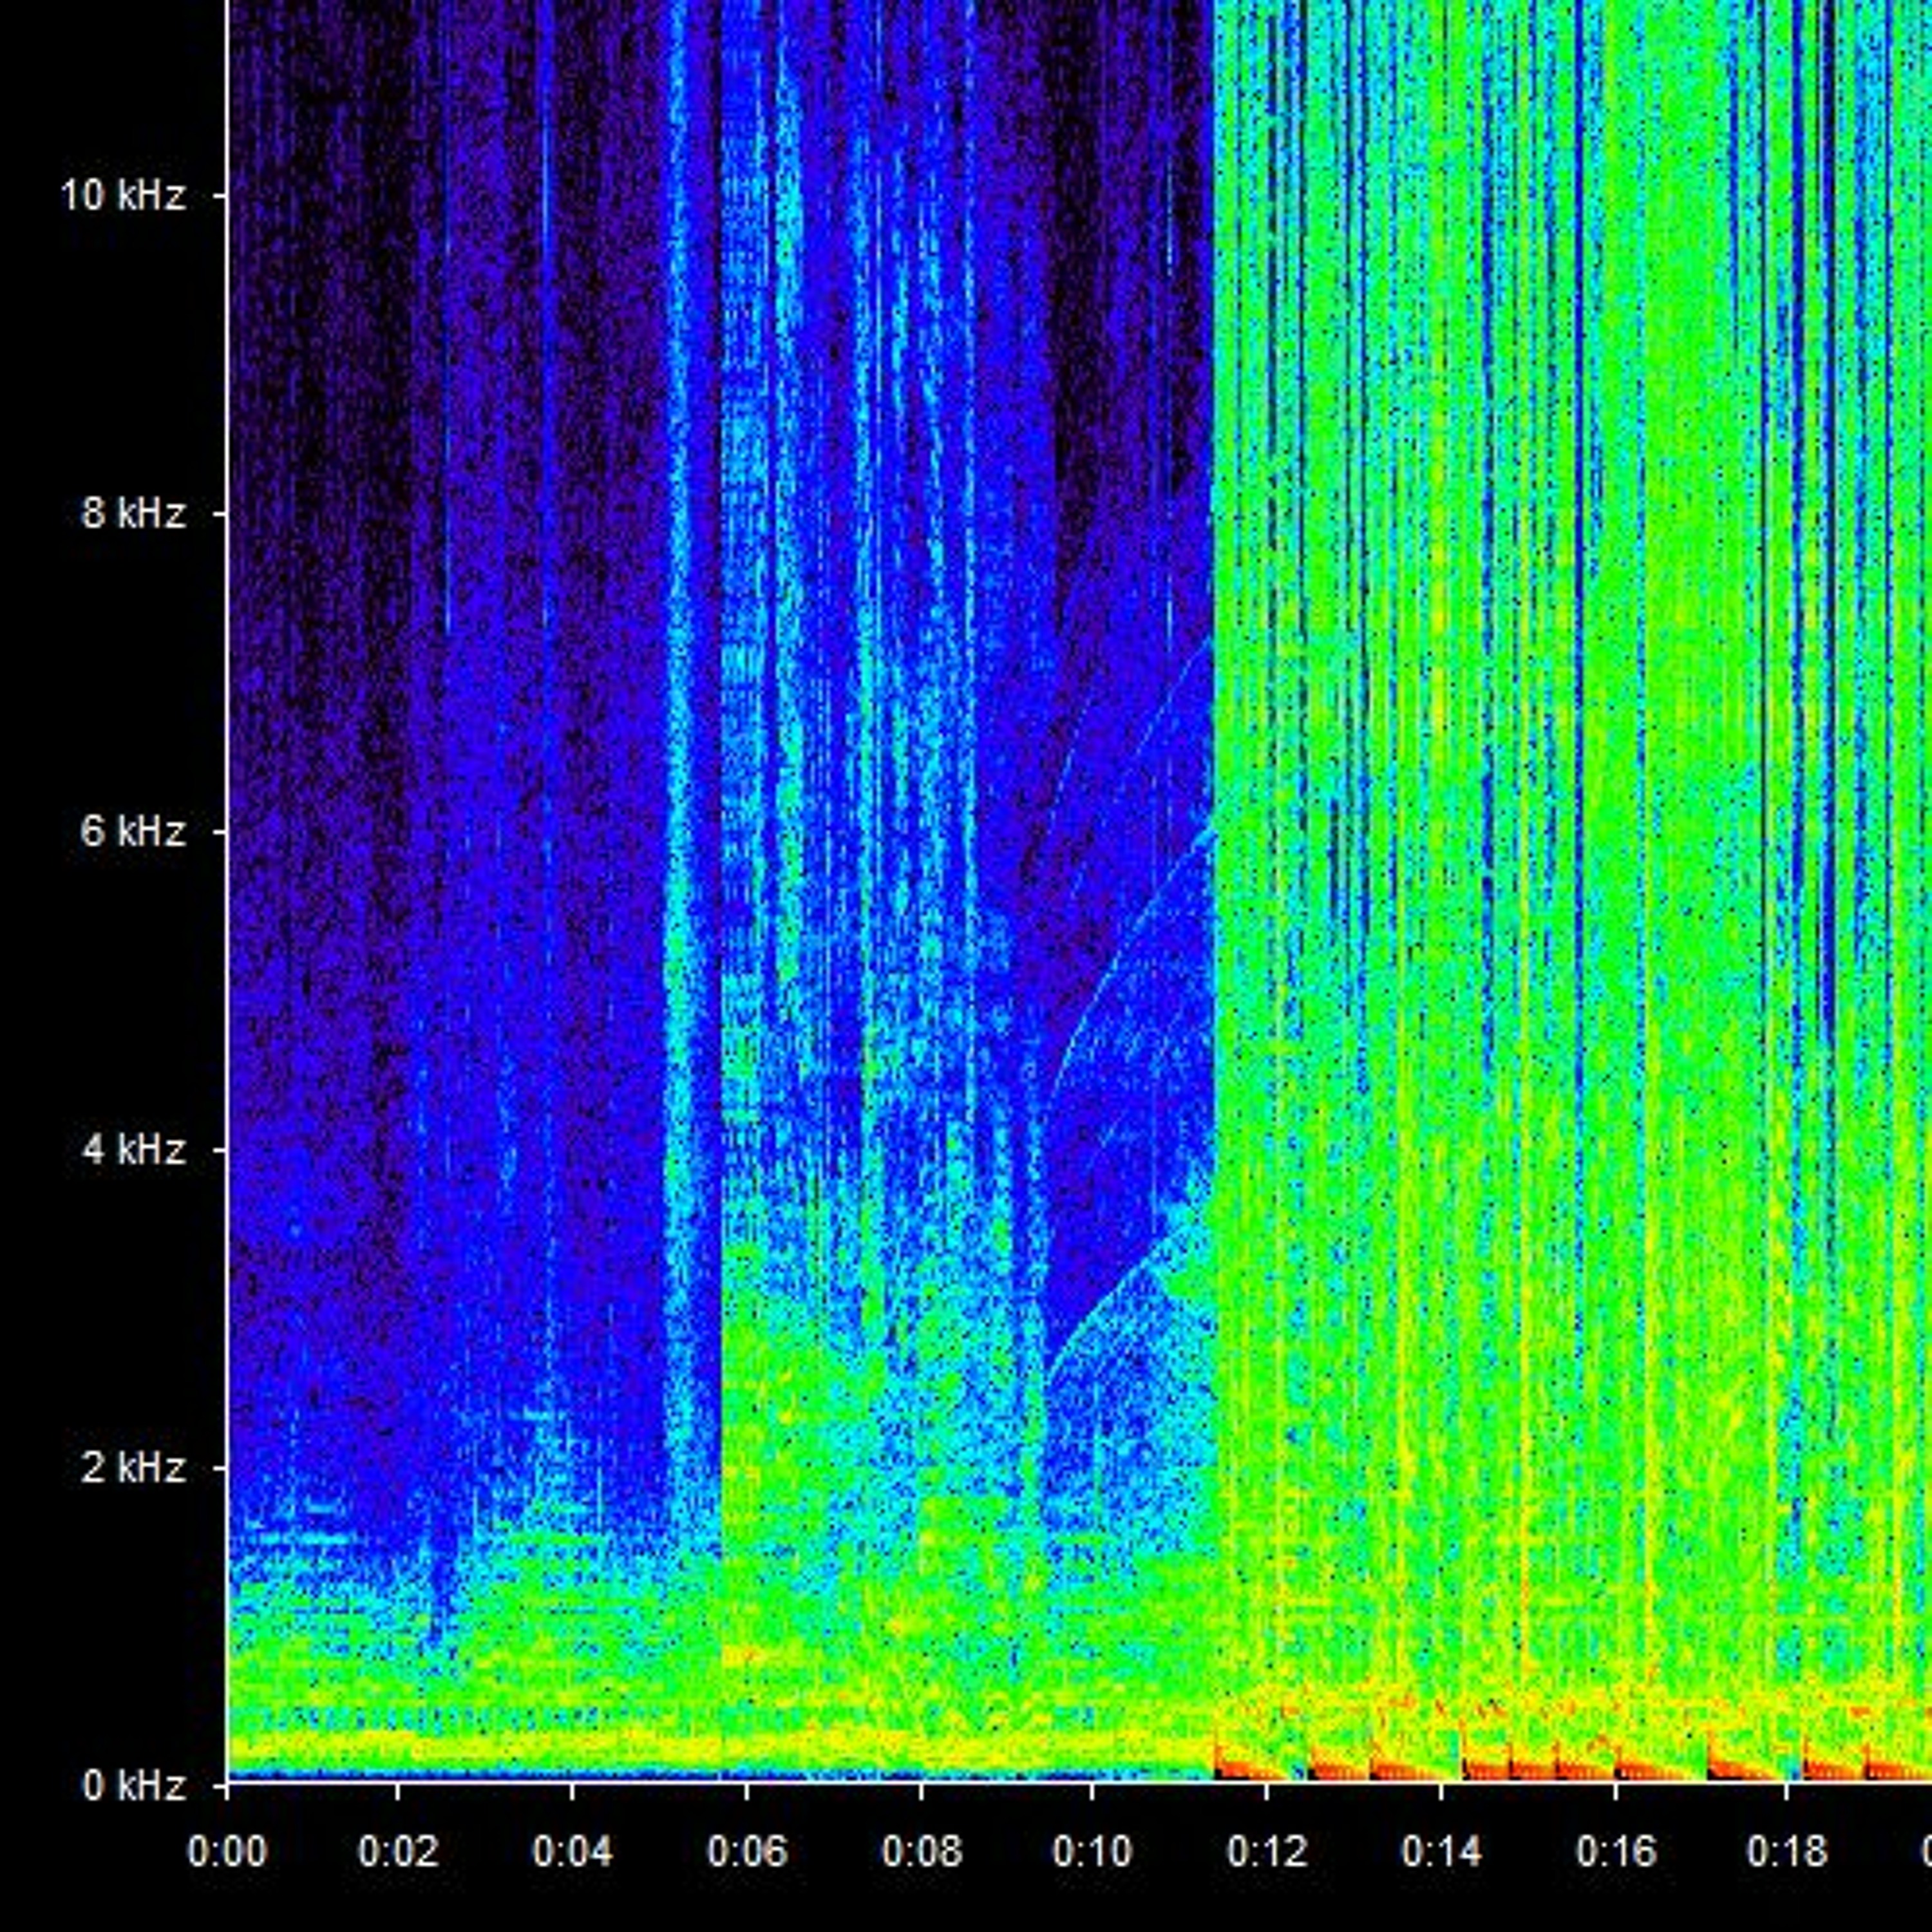The image size is (1932, 1932).
Task: Select the 0:08 time marker
Action: coord(921,1852)
